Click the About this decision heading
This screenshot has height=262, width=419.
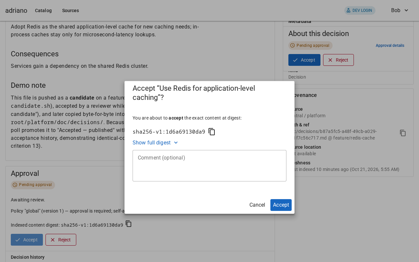pos(319,34)
